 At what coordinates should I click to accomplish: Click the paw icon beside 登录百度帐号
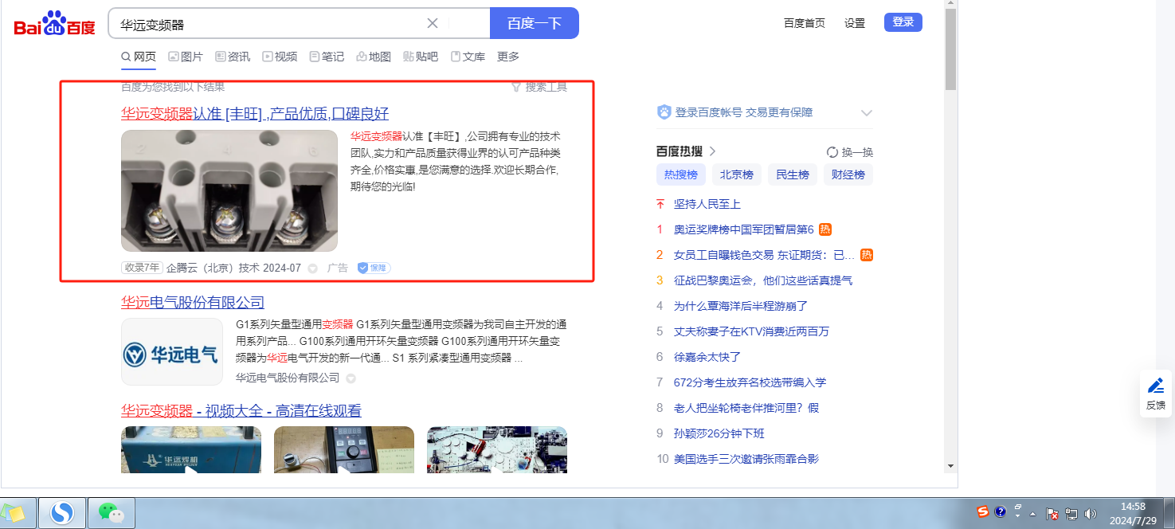[x=664, y=112]
